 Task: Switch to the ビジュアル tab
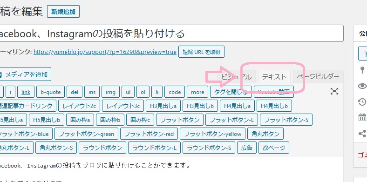click(236, 77)
